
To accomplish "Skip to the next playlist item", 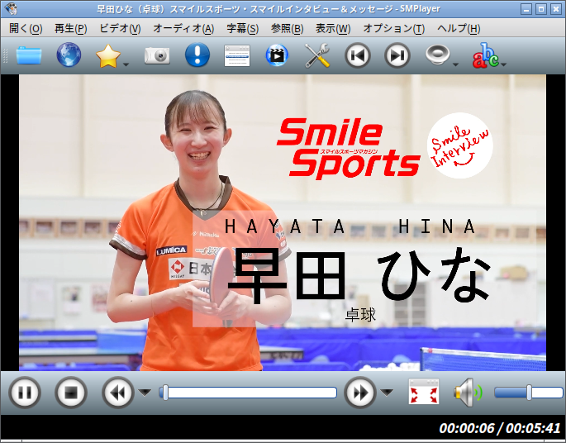I will point(397,55).
